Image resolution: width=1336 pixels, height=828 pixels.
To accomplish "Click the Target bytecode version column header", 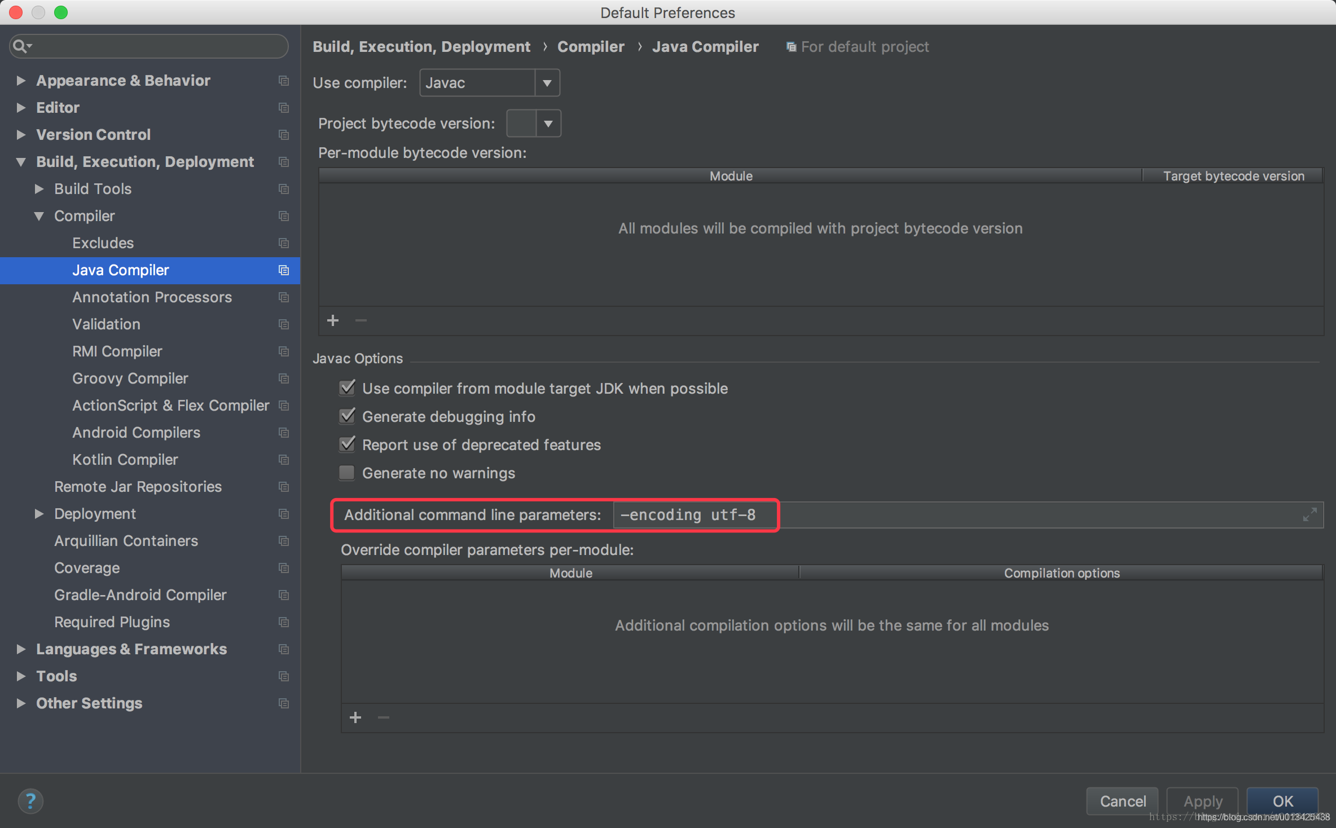I will [x=1233, y=176].
